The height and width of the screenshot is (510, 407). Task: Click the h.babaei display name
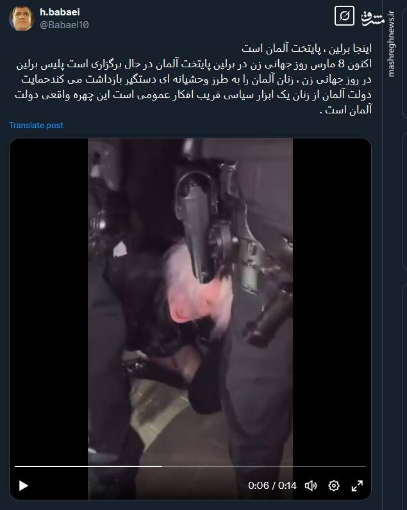60,12
